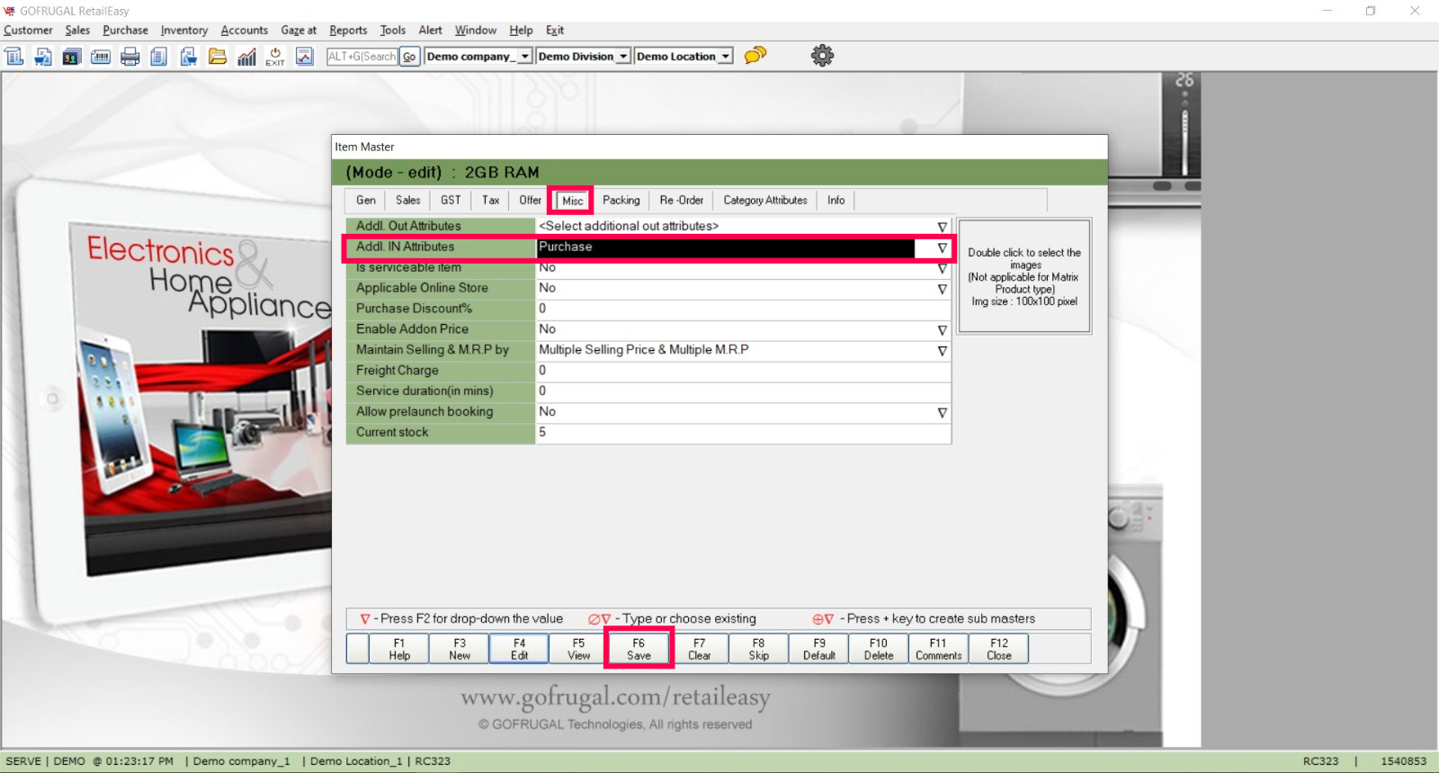Click the F1 Help button
The height and width of the screenshot is (773, 1439).
pyautogui.click(x=399, y=649)
